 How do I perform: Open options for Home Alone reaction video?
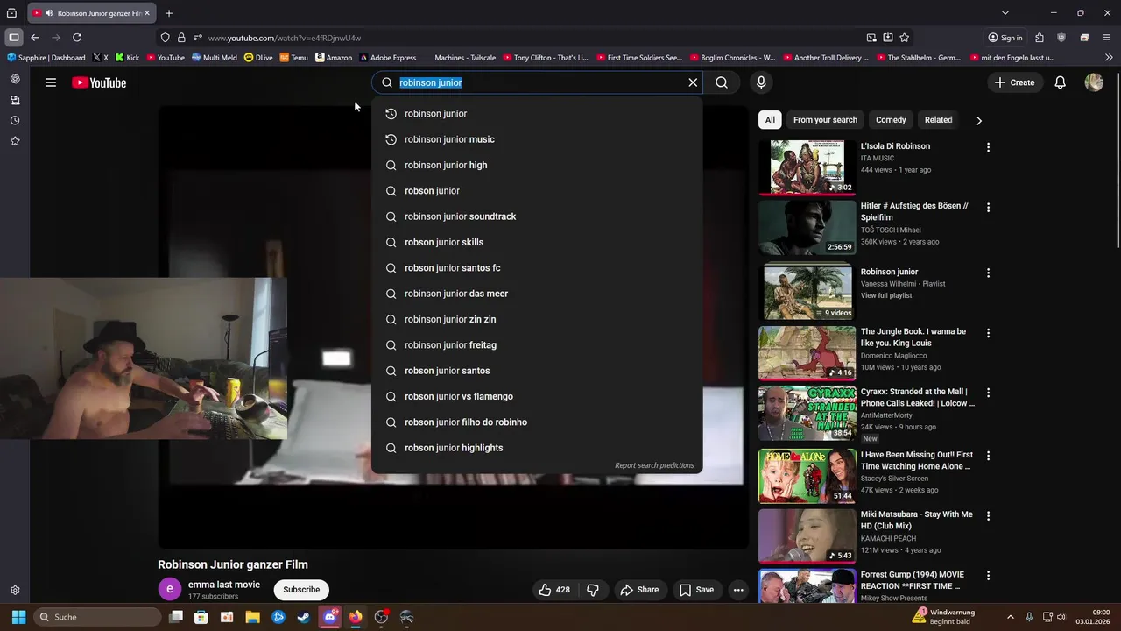[x=988, y=456]
